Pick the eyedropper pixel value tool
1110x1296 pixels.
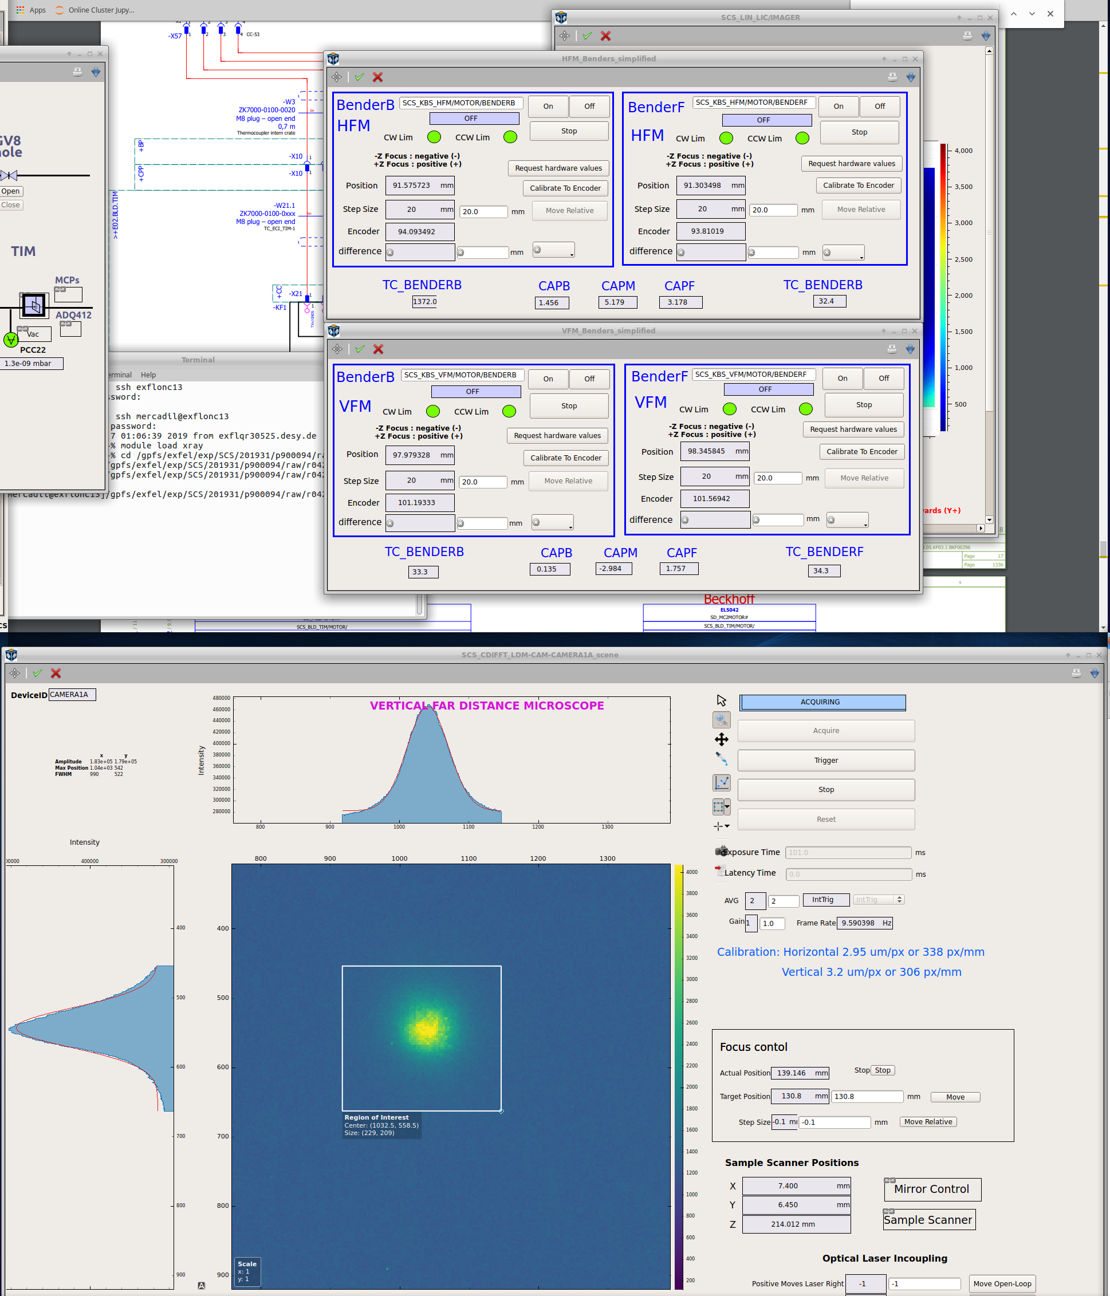[722, 759]
